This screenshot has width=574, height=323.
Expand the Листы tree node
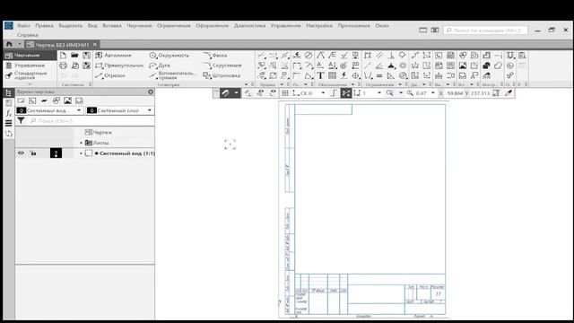[82, 143]
